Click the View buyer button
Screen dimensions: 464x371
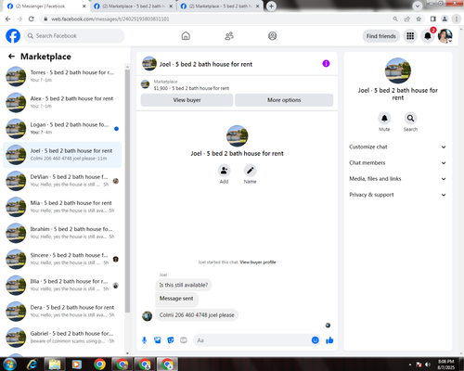187,100
